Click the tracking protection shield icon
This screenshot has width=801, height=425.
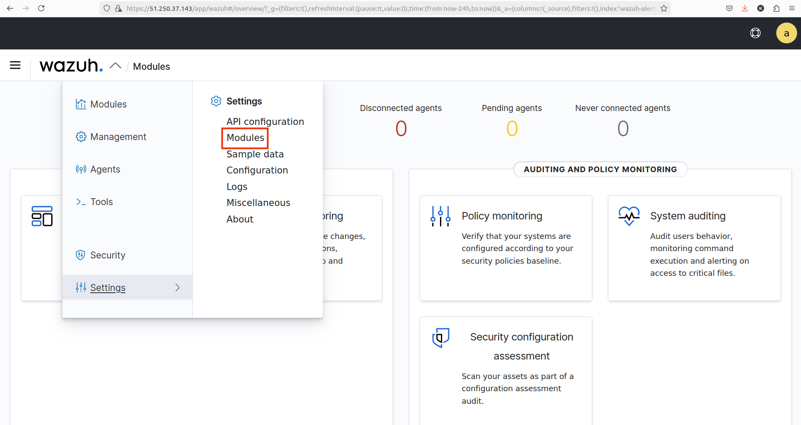click(x=107, y=8)
